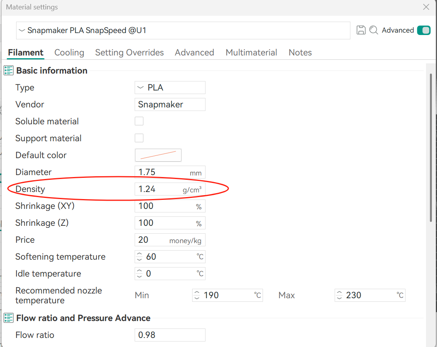The width and height of the screenshot is (437, 347).
Task: Close the Material settings dialog
Action: 426,7
